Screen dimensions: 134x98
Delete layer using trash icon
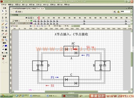click(30, 26)
